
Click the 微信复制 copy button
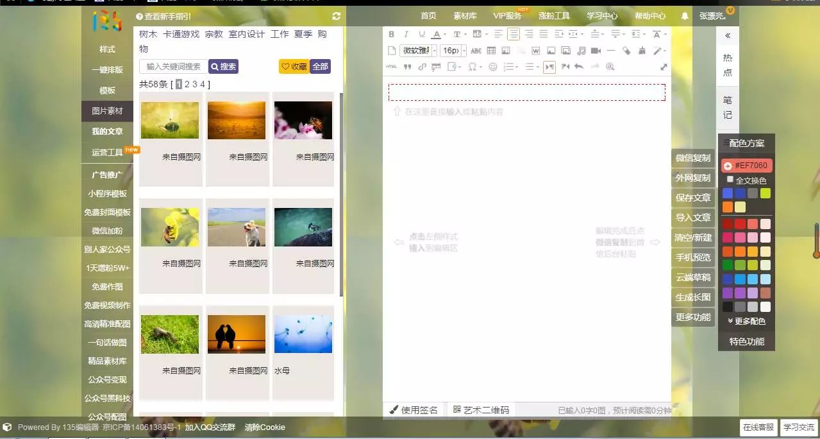(692, 157)
